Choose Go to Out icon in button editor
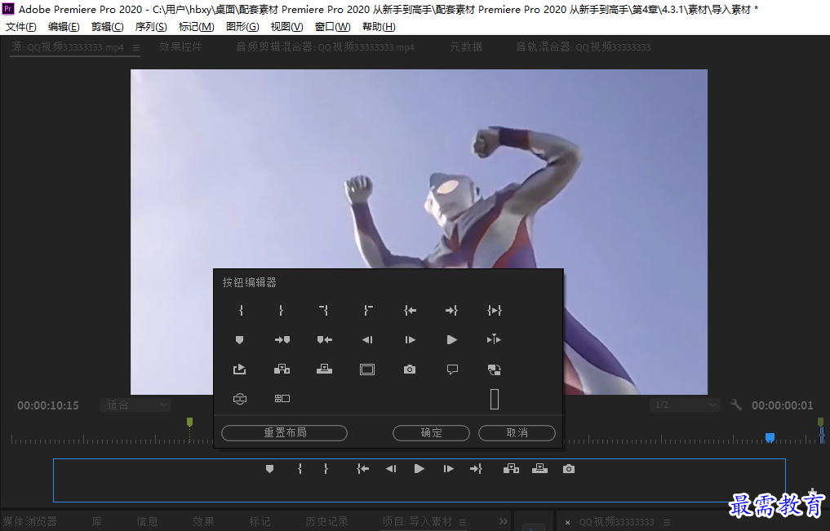830x531 pixels. tap(451, 311)
